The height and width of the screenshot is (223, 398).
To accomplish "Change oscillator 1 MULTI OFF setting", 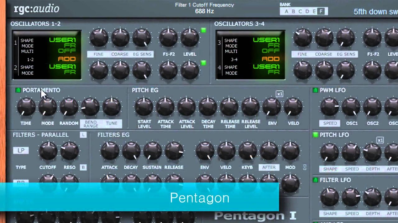I will (67, 51).
